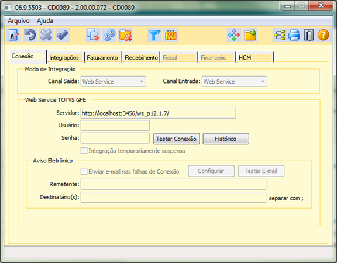337x263 pixels.
Task: Open the Canal Saída dropdown
Action: pos(114,82)
